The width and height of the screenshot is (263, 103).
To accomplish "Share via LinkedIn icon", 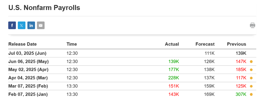I will point(31,25).
